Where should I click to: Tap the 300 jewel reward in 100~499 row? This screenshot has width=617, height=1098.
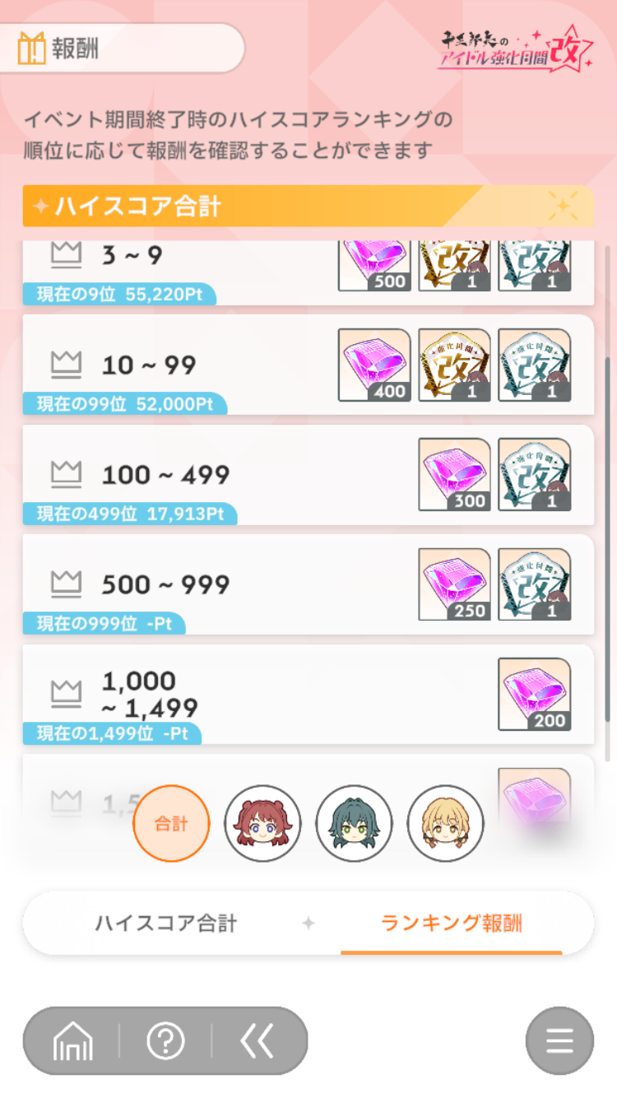454,475
